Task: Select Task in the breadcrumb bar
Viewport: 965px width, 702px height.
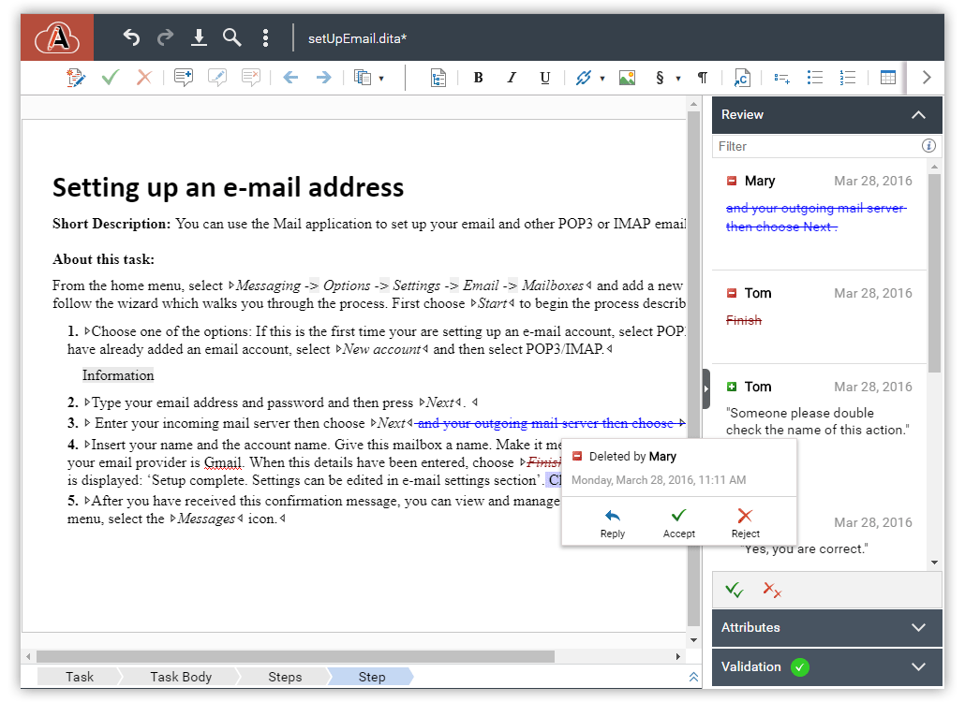Action: (x=80, y=677)
